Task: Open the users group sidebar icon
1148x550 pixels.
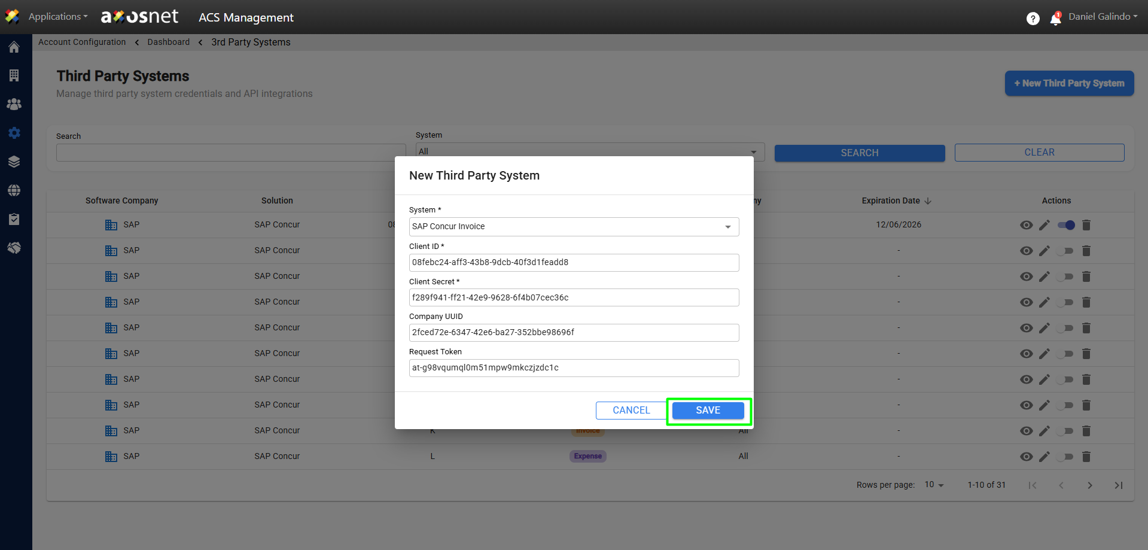Action: [x=14, y=104]
